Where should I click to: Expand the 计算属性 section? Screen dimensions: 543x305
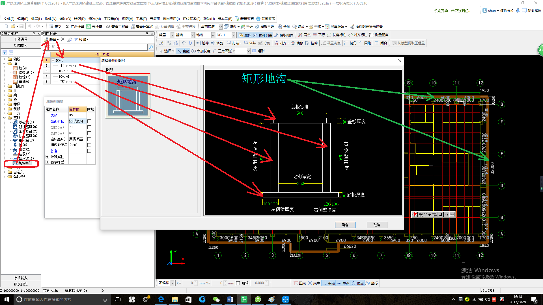click(x=47, y=157)
